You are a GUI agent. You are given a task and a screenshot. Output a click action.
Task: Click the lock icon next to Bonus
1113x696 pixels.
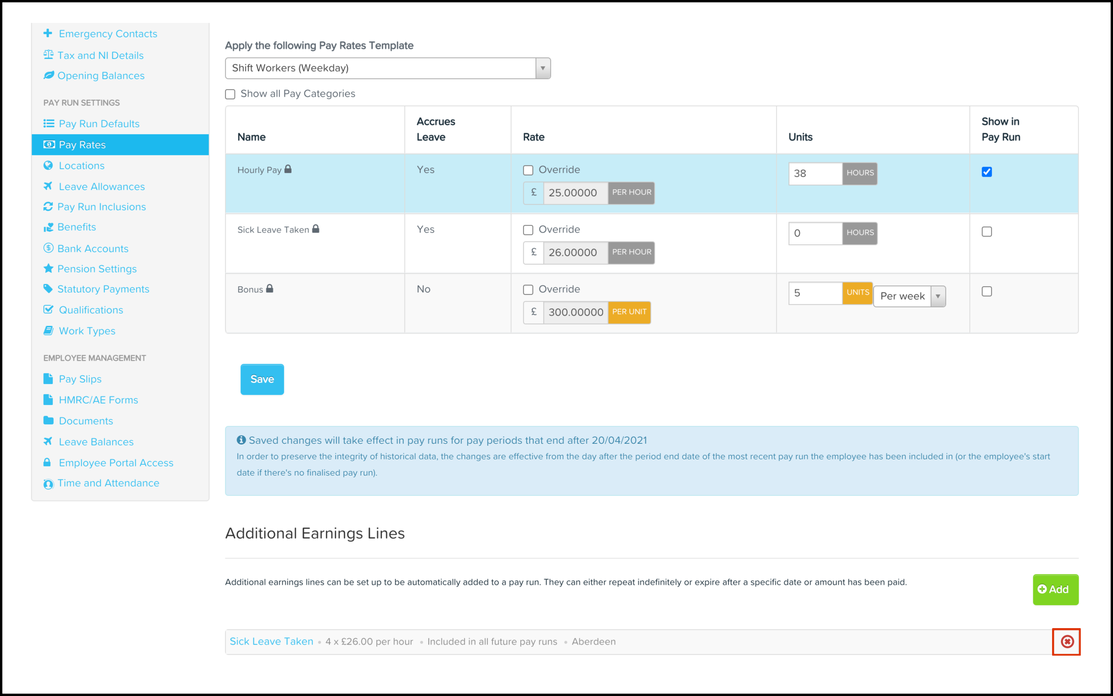(270, 289)
